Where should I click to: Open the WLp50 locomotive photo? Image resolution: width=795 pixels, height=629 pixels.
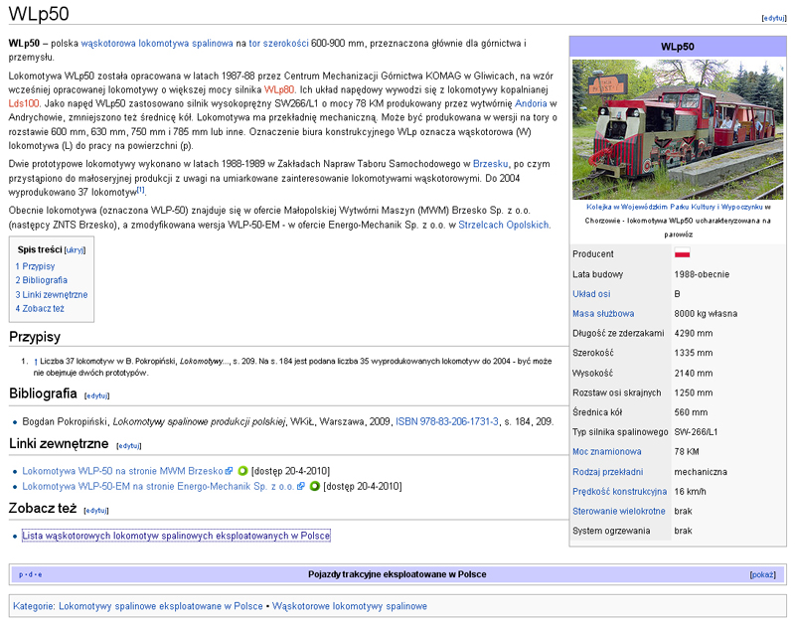678,129
